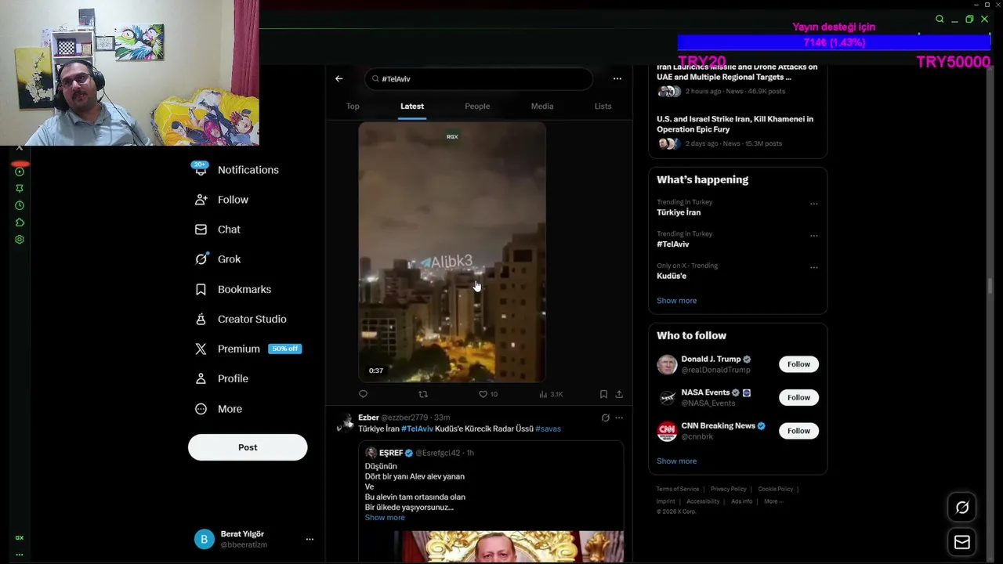This screenshot has height=564, width=1003.
Task: Open Opera GX sidebar player icon
Action: [x=20, y=172]
